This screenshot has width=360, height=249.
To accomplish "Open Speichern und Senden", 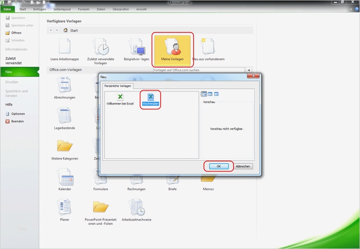I will coord(17,93).
